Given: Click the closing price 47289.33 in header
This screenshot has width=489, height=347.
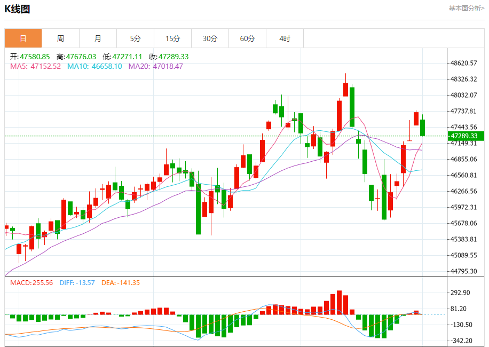Looking at the screenshot, I should pos(173,57).
